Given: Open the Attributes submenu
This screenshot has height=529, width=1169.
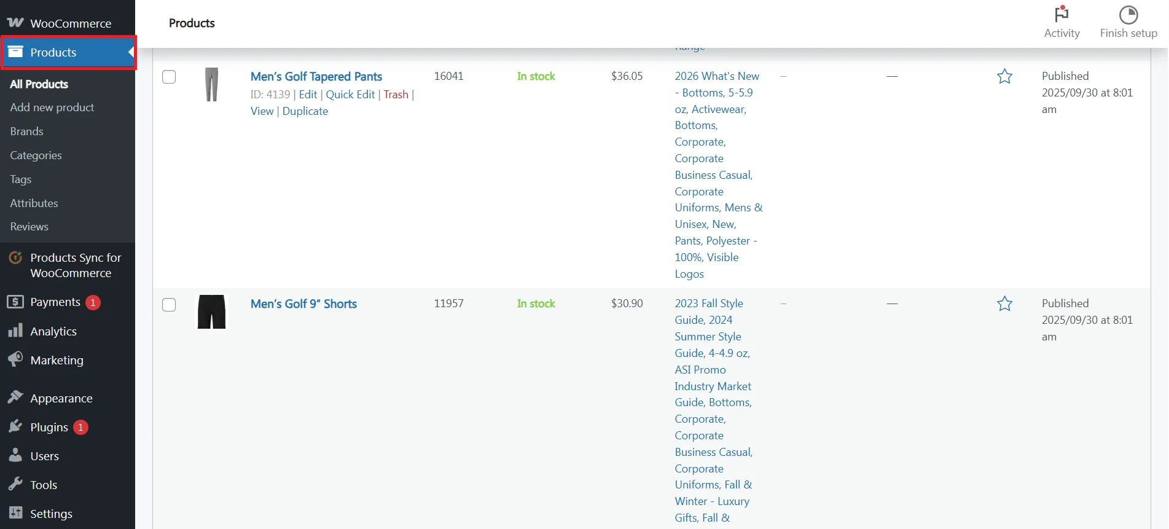Looking at the screenshot, I should tap(34, 203).
